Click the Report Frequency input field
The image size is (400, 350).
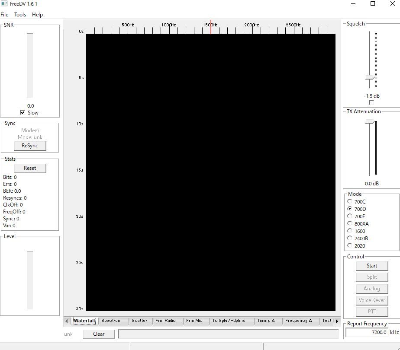click(x=367, y=332)
